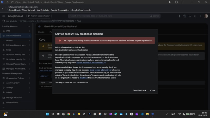Open the Wi-Fi network tray icon
The width and height of the screenshot is (210, 118).
[180, 114]
